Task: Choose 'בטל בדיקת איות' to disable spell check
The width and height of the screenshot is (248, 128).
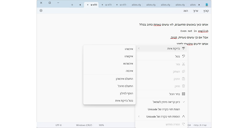Action: tap(124, 101)
